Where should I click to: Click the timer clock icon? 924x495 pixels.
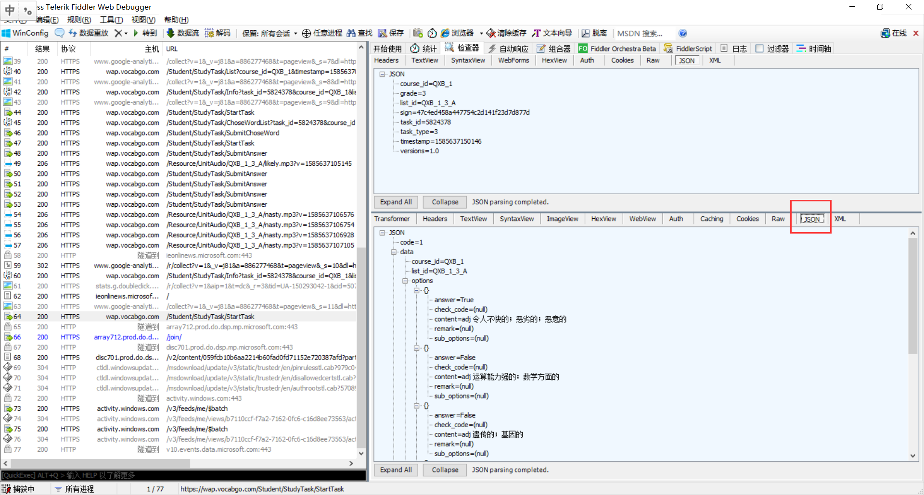[432, 33]
